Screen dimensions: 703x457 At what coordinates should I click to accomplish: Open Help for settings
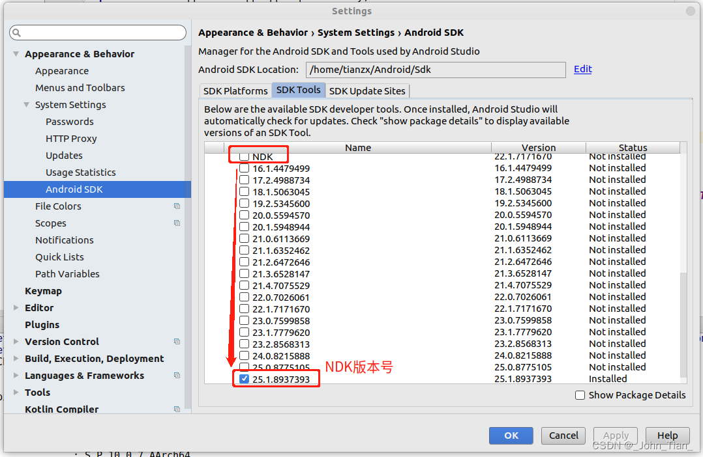(x=668, y=436)
